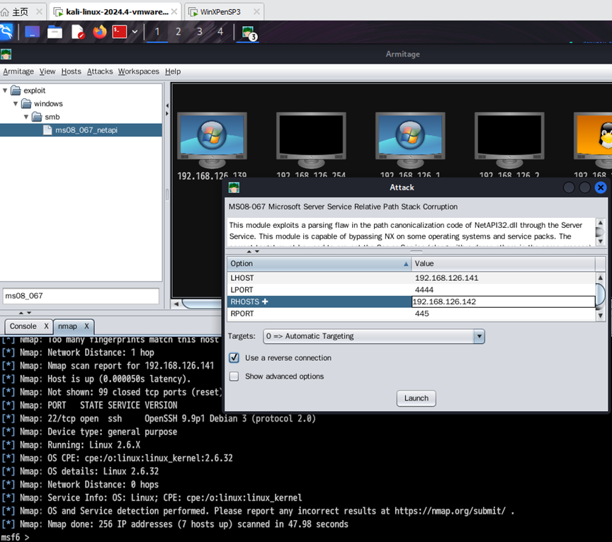Switch to workspace 1

click(x=157, y=32)
